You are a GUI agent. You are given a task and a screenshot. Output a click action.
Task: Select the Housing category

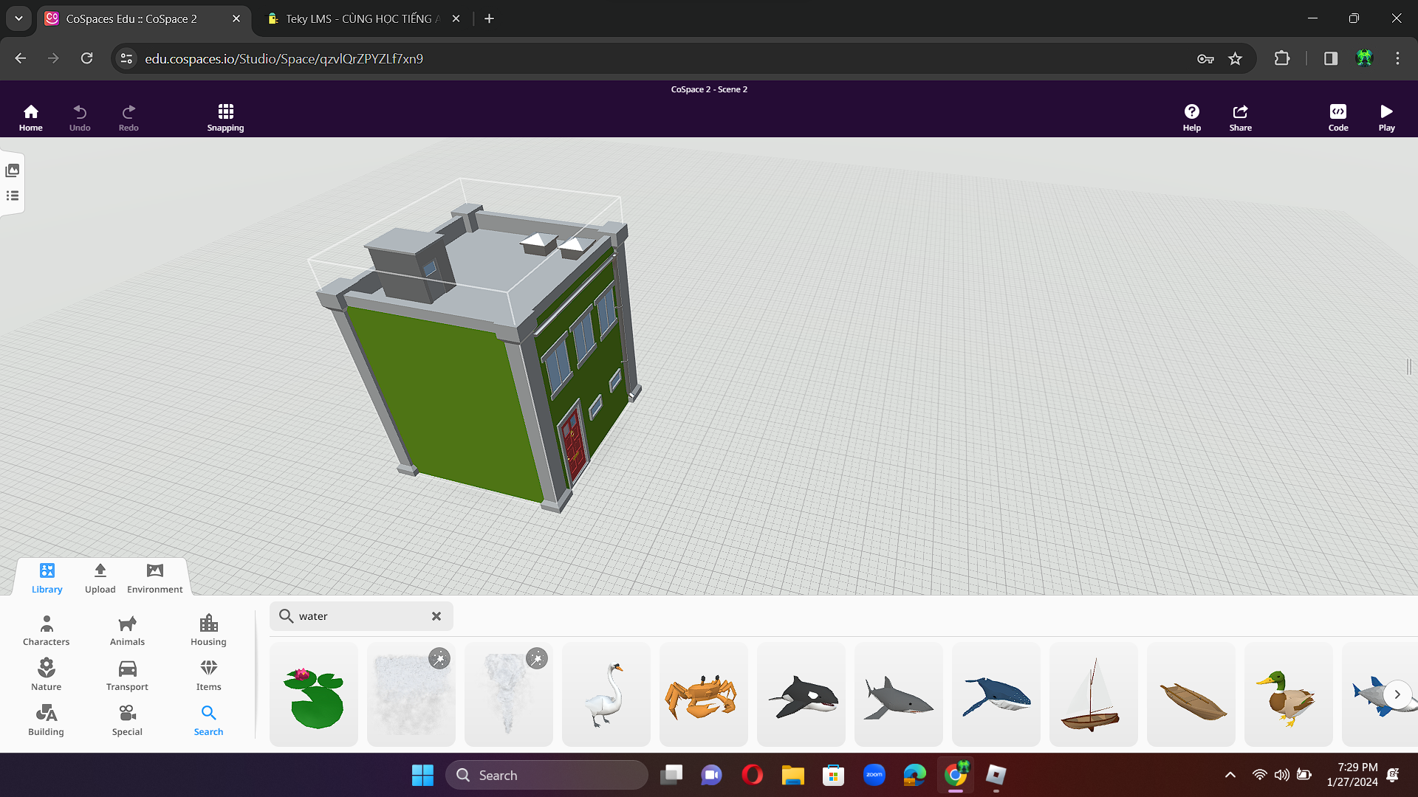click(209, 631)
